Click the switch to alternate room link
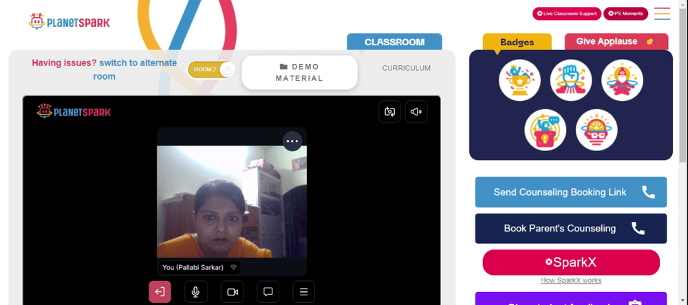 (x=135, y=69)
